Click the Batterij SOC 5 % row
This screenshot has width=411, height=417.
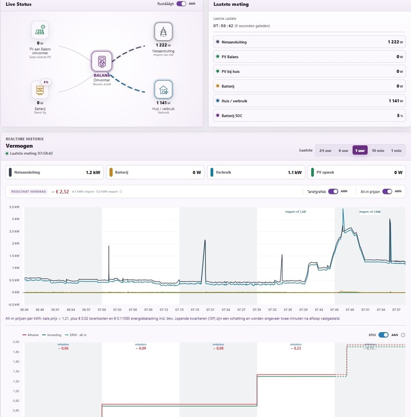[310, 116]
